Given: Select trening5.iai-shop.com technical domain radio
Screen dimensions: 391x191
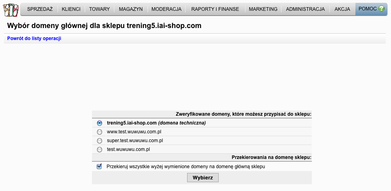Looking at the screenshot, I should tap(100, 123).
